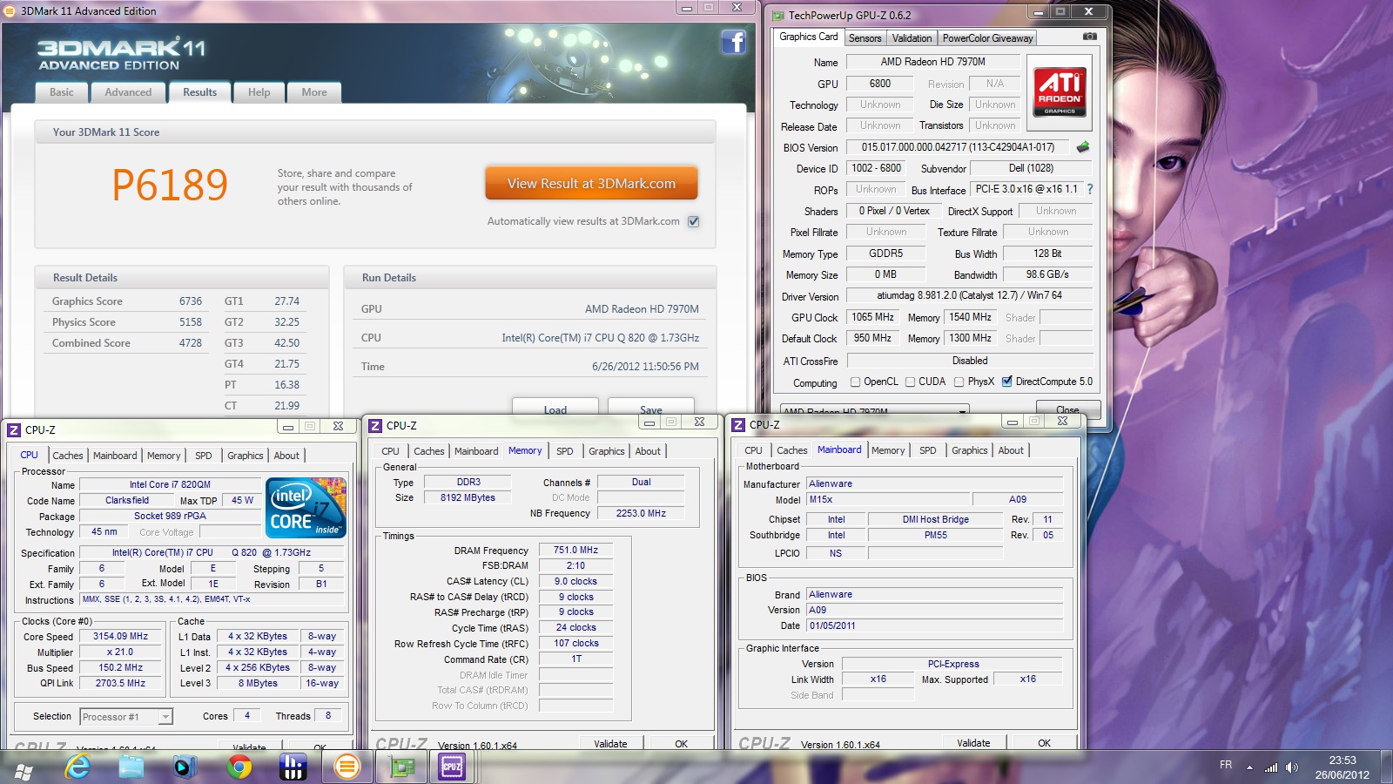Screen dimensions: 1393x784
Task: Open PowerColor Giveaway tab in GPU-Z
Action: tap(987, 38)
